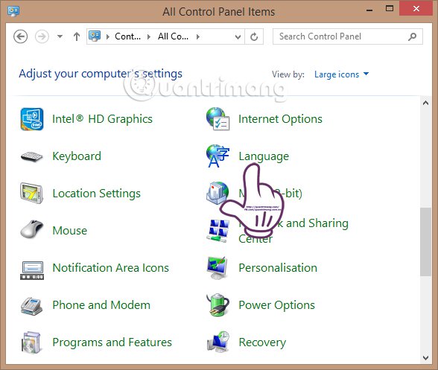Expand the address bar history dropdown
The image size is (438, 370).
pyautogui.click(x=238, y=37)
